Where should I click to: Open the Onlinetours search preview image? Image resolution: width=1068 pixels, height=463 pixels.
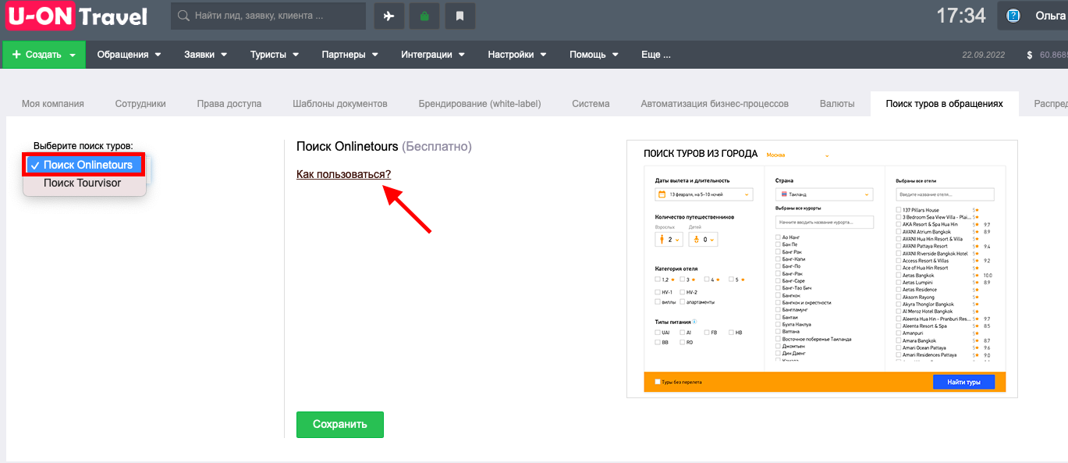pos(822,269)
